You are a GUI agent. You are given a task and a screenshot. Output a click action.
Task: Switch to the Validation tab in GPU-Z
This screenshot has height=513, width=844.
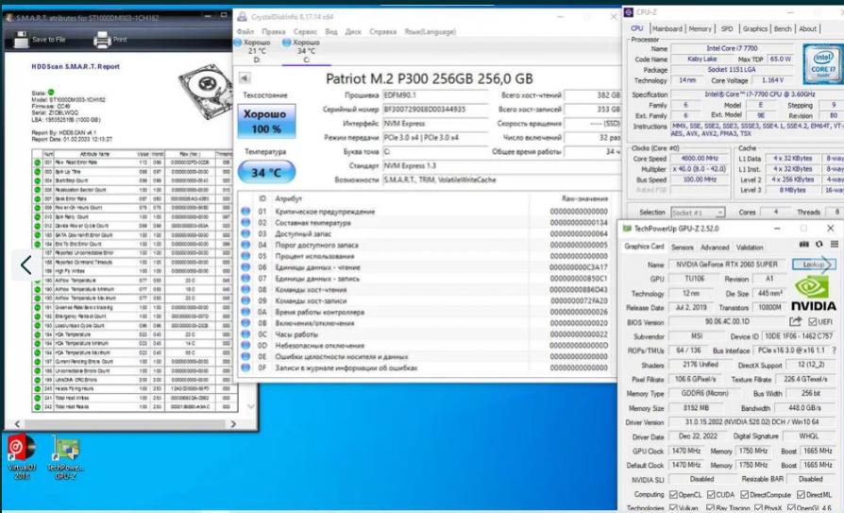tap(750, 248)
